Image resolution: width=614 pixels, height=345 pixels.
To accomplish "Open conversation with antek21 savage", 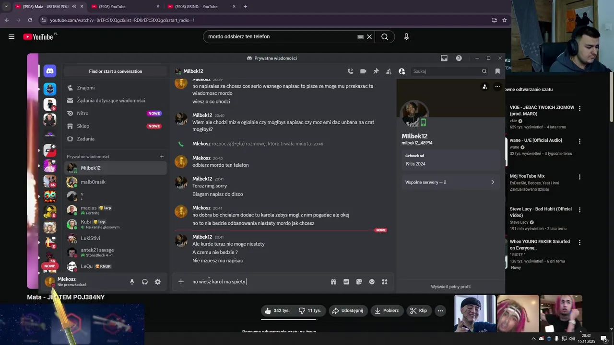I will coord(116,252).
